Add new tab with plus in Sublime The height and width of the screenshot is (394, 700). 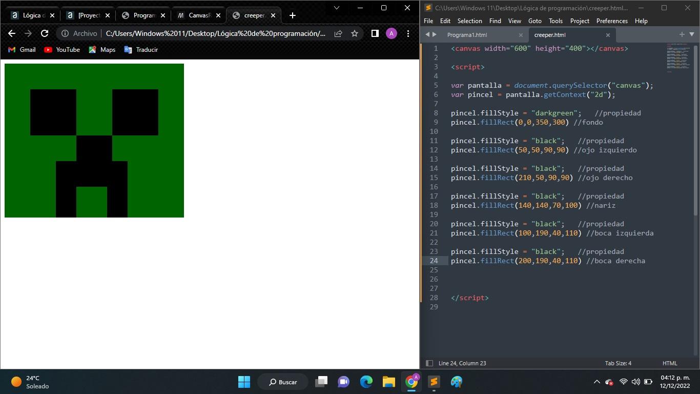click(682, 34)
